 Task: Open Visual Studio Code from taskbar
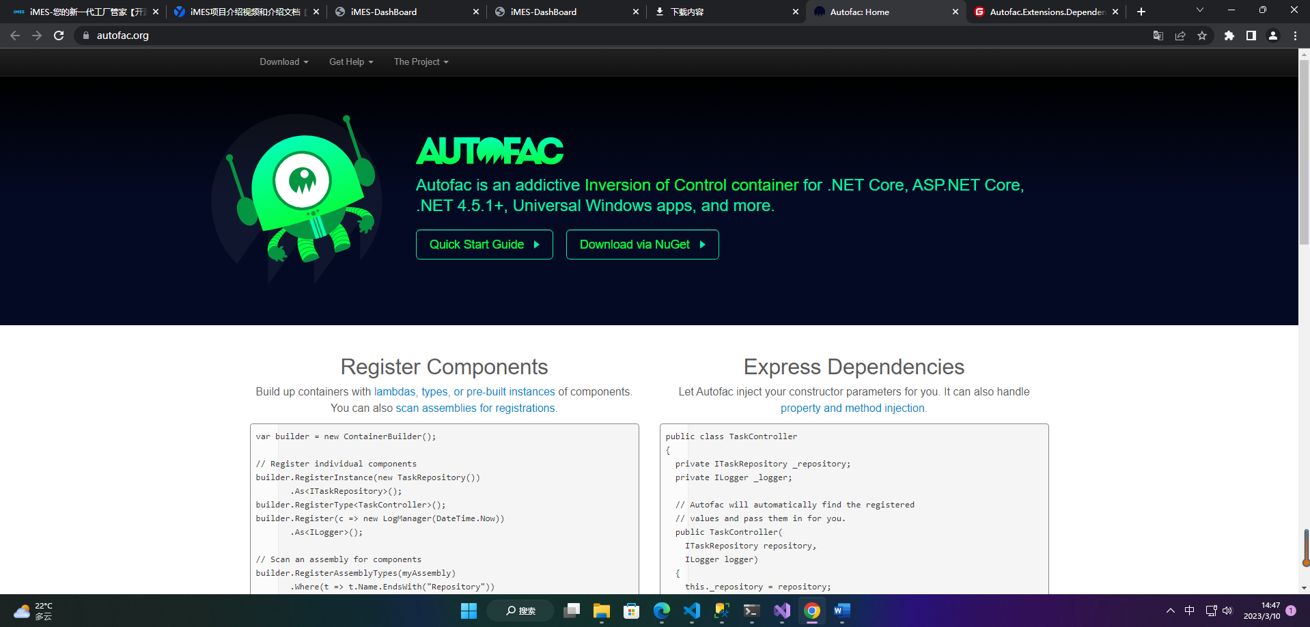pyautogui.click(x=692, y=611)
